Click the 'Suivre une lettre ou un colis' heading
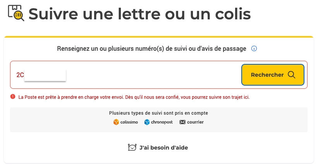The image size is (318, 167). click(139, 14)
